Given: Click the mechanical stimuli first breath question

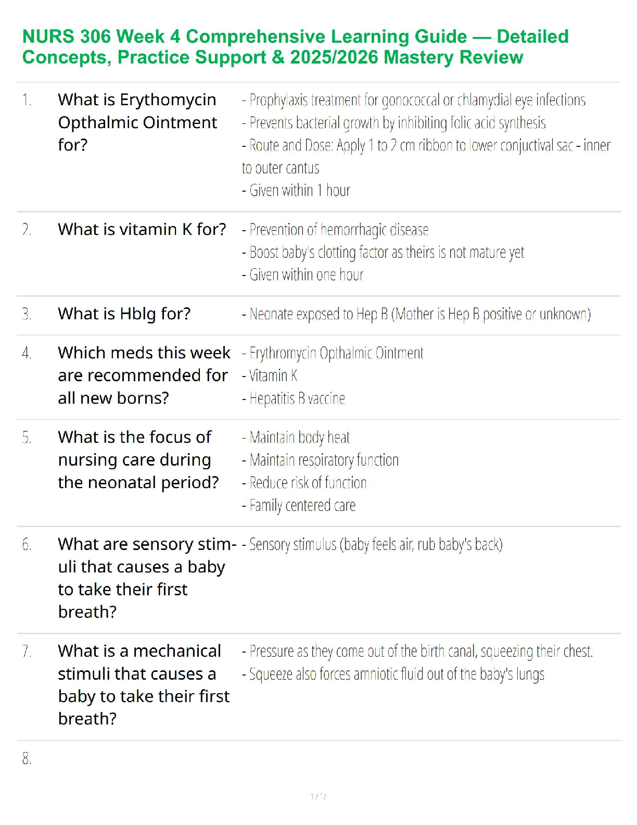Looking at the screenshot, I should [143, 684].
